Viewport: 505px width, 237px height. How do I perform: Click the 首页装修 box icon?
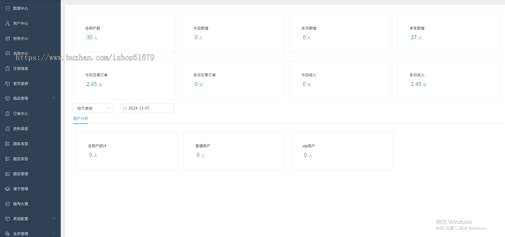(7, 83)
